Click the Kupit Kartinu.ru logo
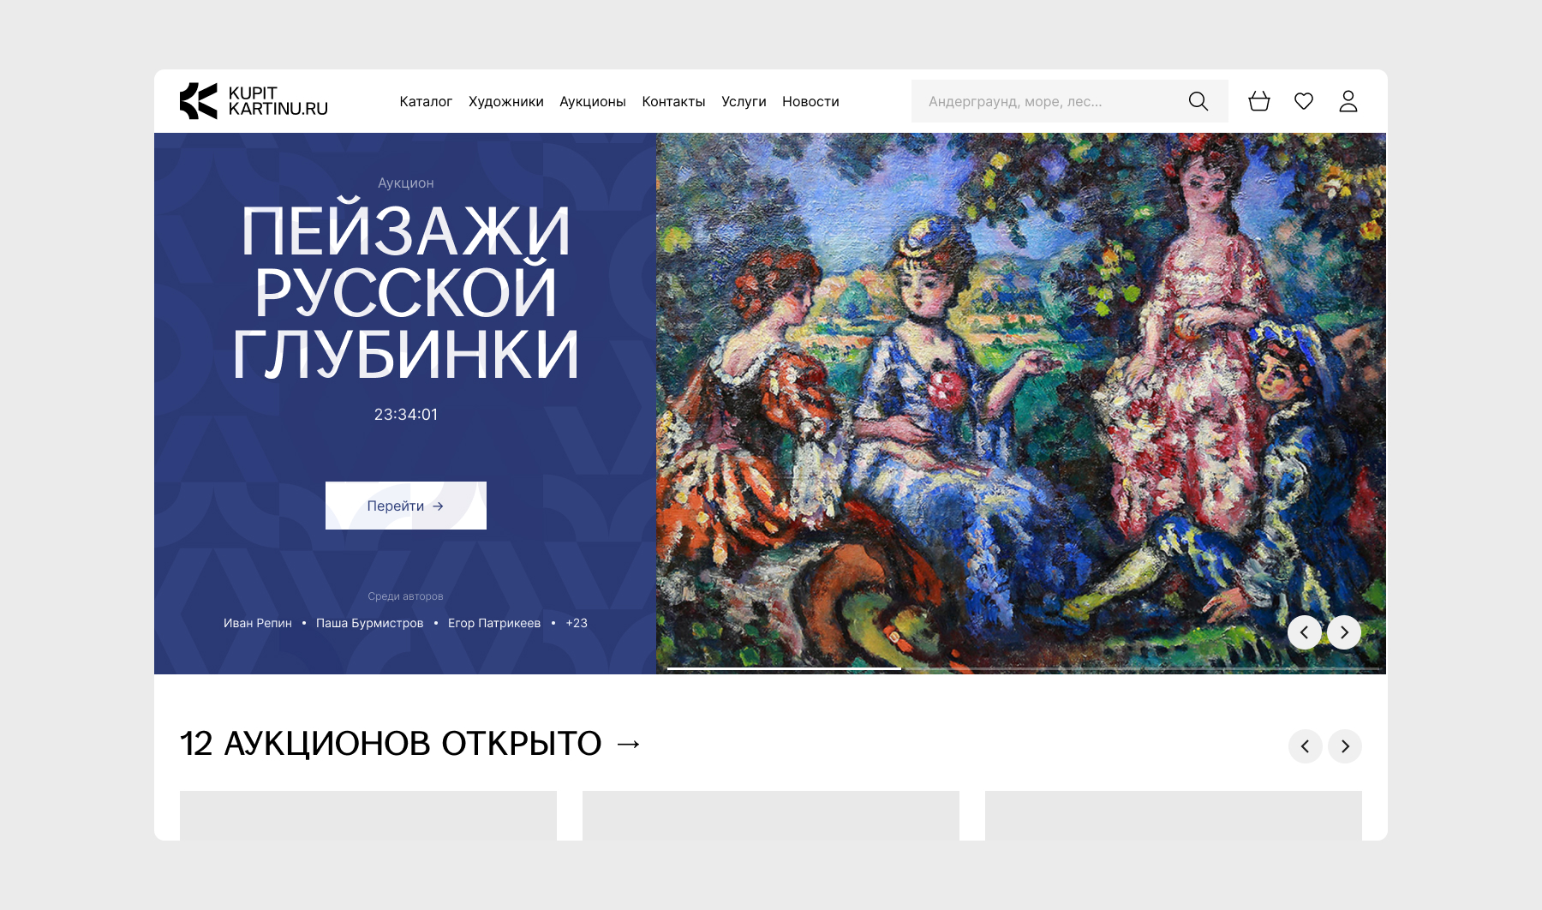The height and width of the screenshot is (910, 1542). (254, 101)
